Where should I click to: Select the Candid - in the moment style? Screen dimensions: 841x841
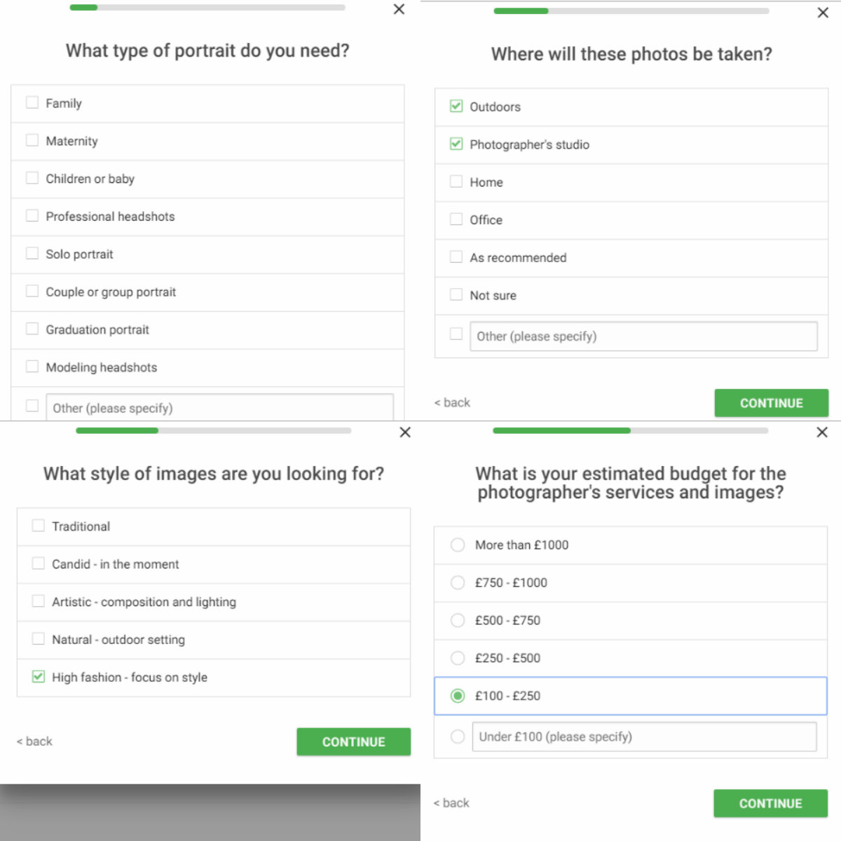click(39, 563)
